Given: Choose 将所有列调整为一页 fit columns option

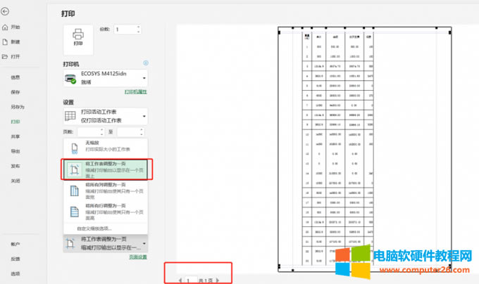Looking at the screenshot, I should pyautogui.click(x=106, y=191).
